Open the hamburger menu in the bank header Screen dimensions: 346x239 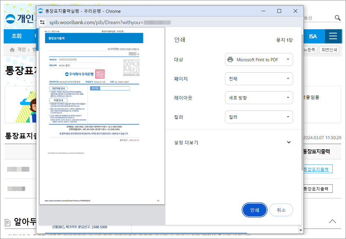click(333, 36)
